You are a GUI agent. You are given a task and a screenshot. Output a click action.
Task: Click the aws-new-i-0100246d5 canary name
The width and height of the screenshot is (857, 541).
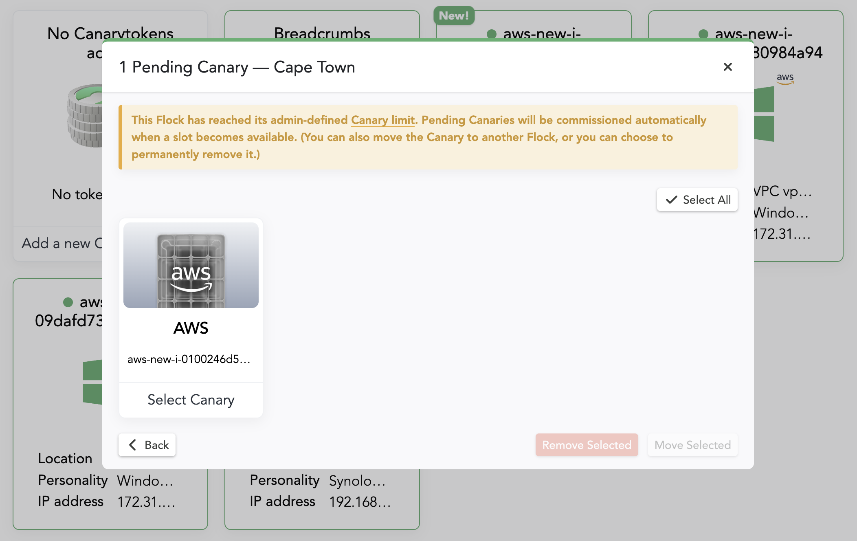coord(189,359)
